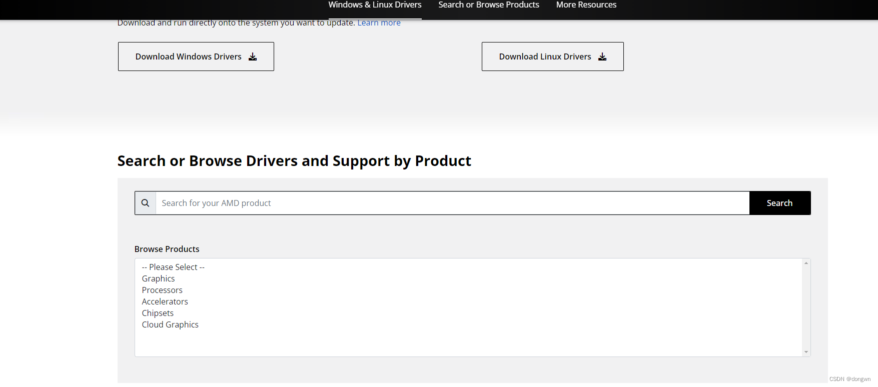The image size is (878, 387).
Task: Follow the Learn more link
Action: [379, 23]
